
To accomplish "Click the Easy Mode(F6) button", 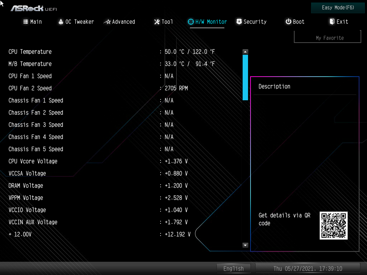I will (x=337, y=8).
